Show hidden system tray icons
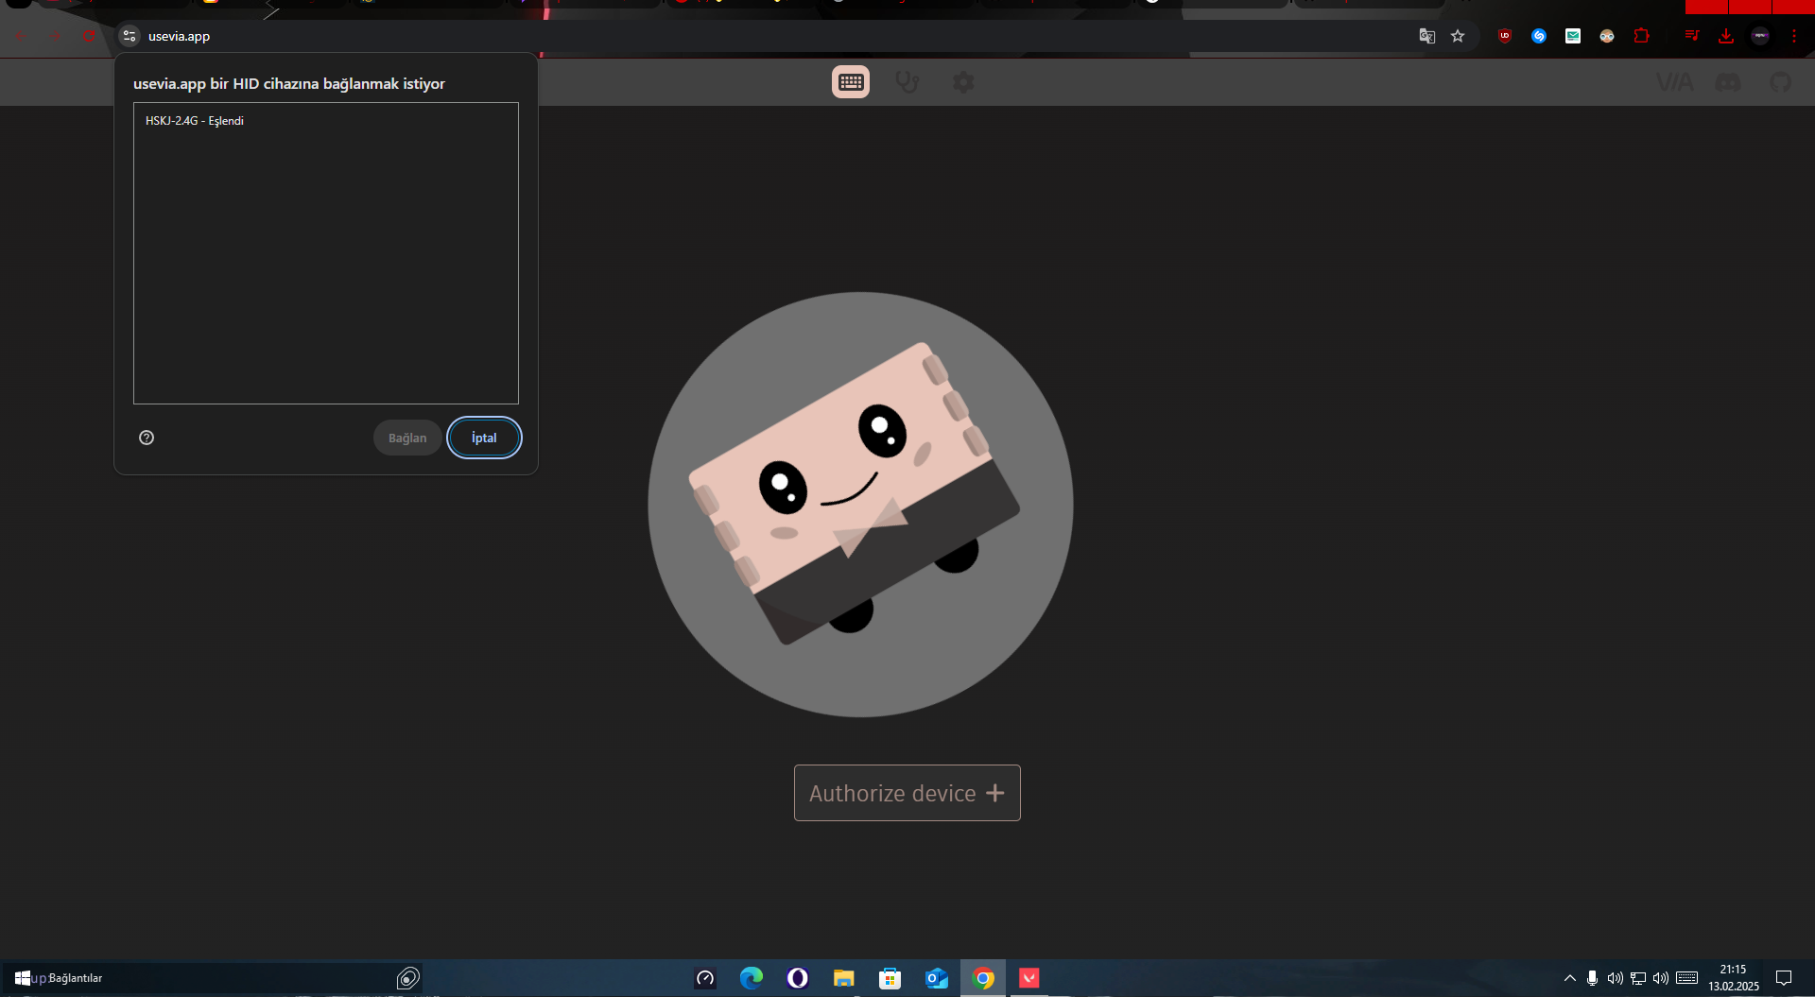 click(x=1569, y=978)
